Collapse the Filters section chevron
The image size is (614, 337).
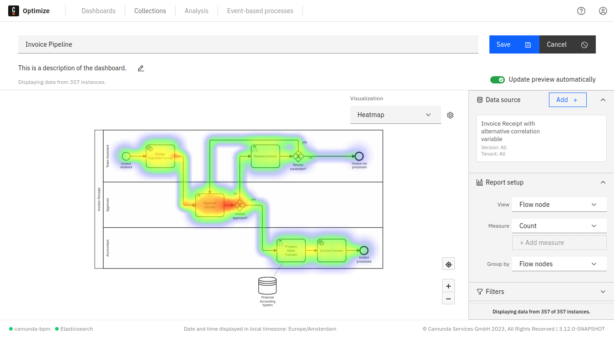603,292
